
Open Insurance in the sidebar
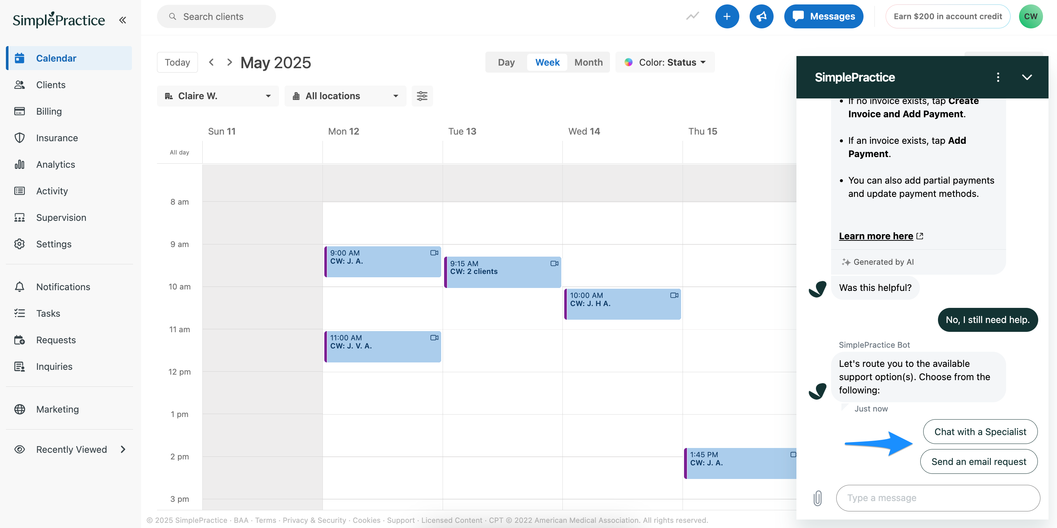click(69, 138)
